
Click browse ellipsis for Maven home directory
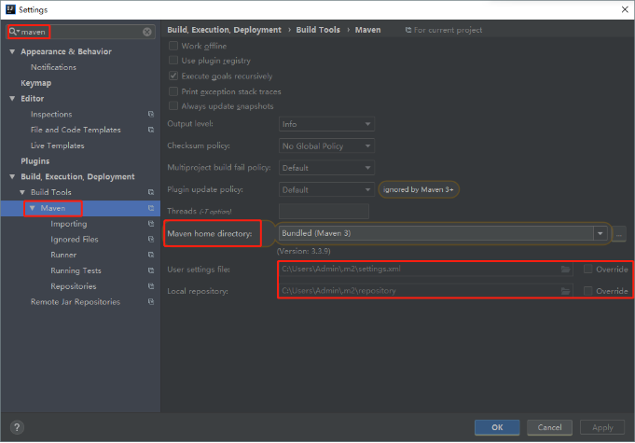(619, 234)
